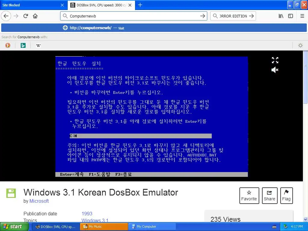Screen dimensions: 308x231
Task: Click the search bar go arrow
Action: (251, 16)
